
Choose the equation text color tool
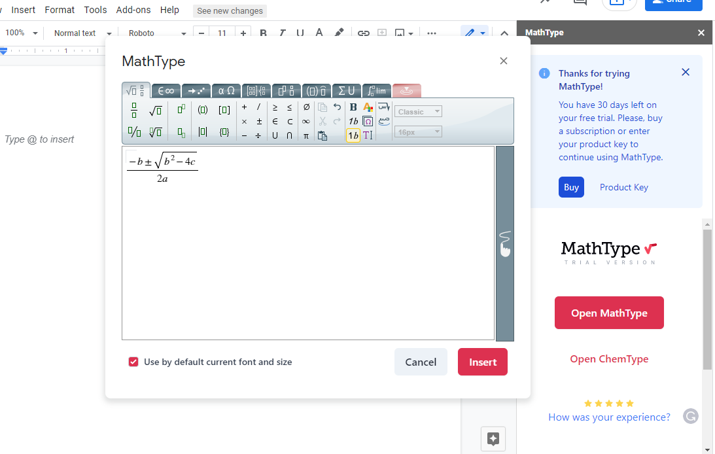tap(368, 107)
